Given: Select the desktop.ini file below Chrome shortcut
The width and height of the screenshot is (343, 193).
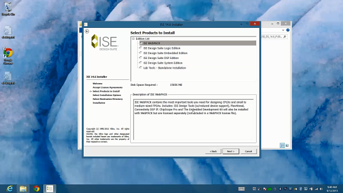Looking at the screenshot, I should 8,78.
